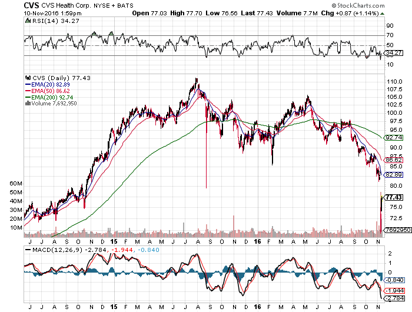Click the 100.0 price axis label
Image resolution: width=412 pixels, height=312 pixels.
point(394,113)
